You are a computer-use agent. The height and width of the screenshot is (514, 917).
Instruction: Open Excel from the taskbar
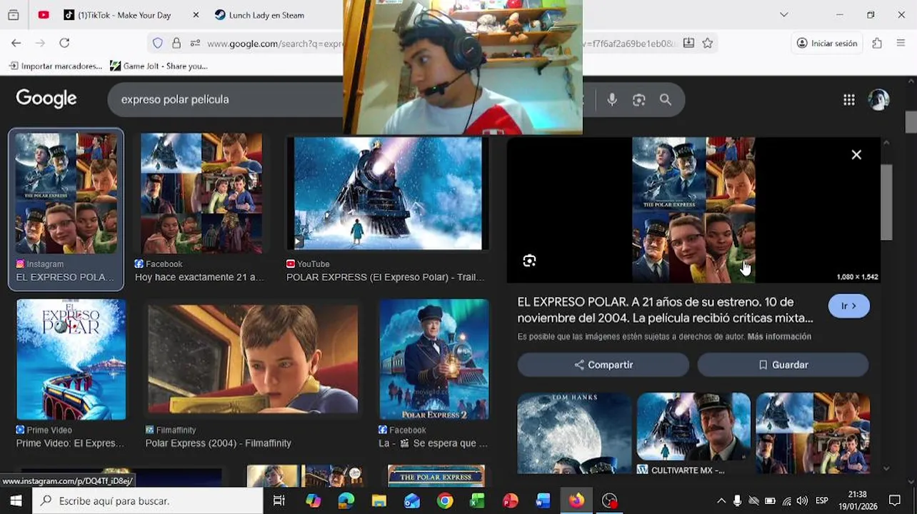tap(477, 500)
